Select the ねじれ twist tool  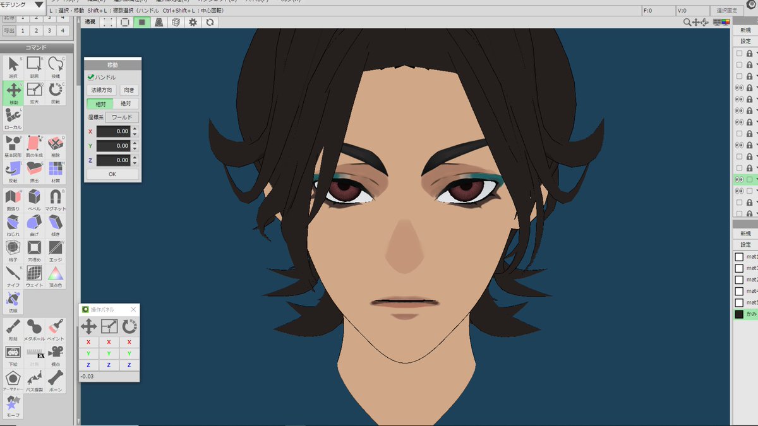coord(13,225)
